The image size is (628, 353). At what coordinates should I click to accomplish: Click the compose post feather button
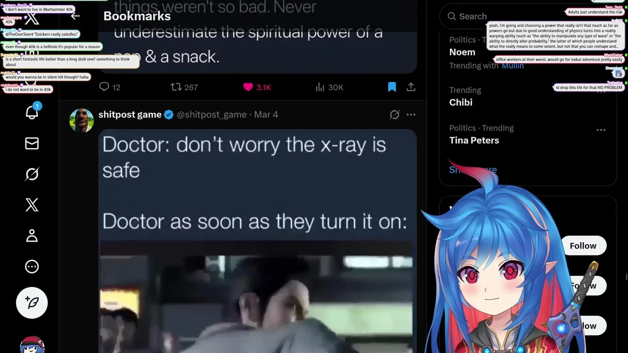pos(32,303)
